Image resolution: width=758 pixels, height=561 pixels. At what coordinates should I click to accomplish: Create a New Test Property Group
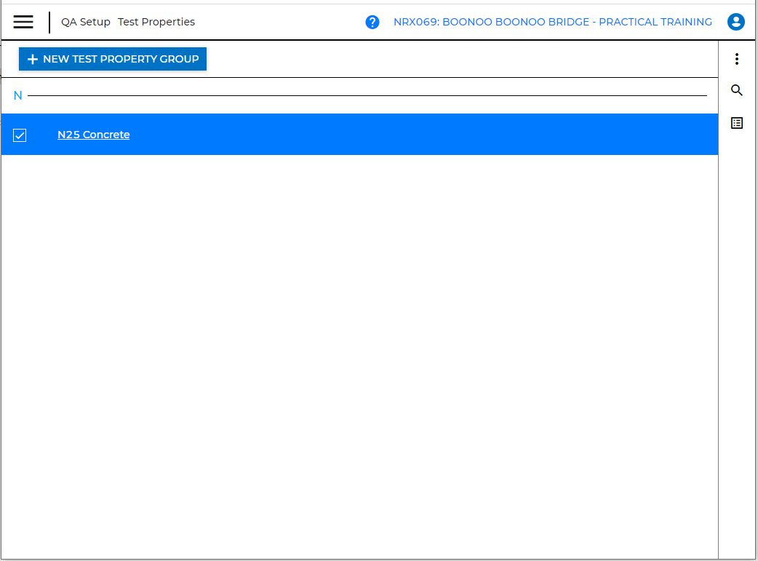(113, 59)
